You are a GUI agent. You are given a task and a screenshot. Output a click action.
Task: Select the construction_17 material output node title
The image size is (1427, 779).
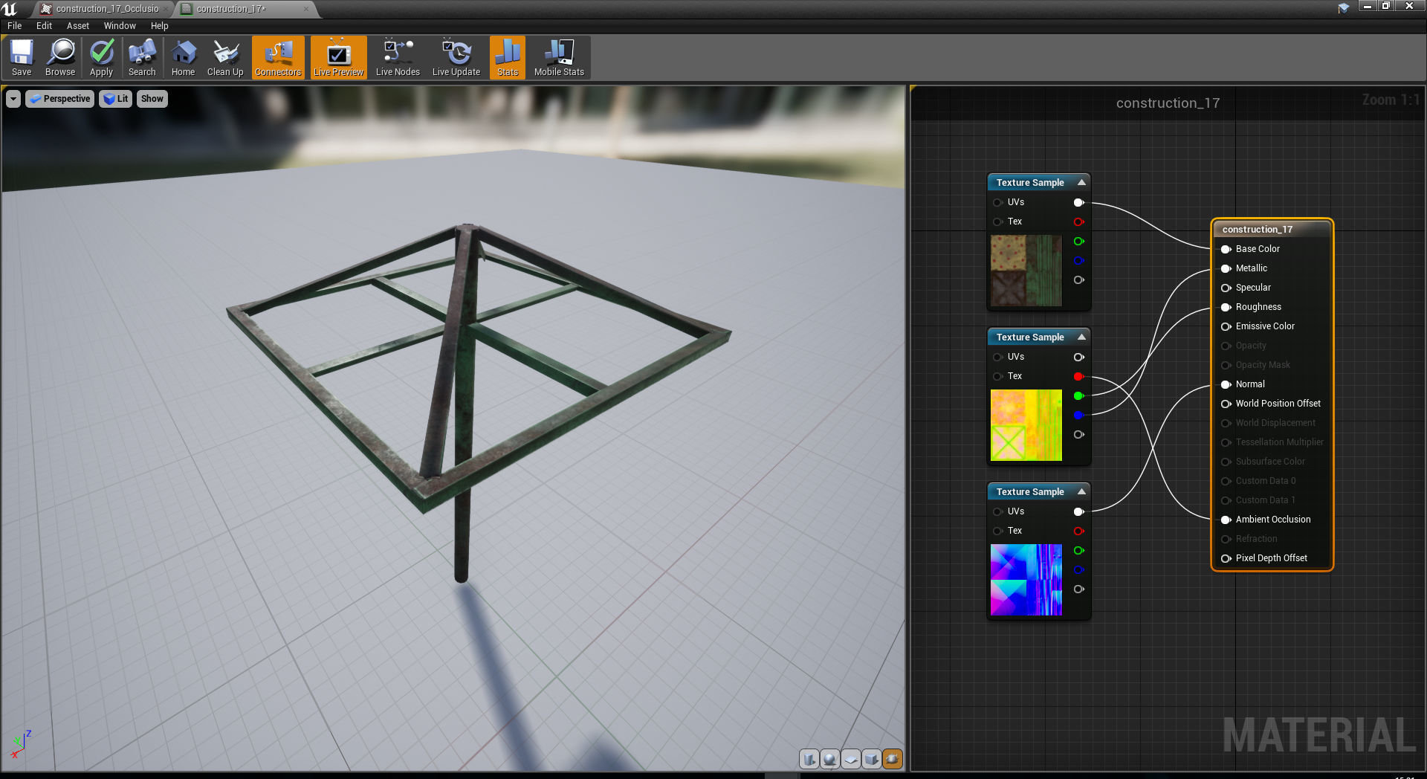pos(1258,229)
